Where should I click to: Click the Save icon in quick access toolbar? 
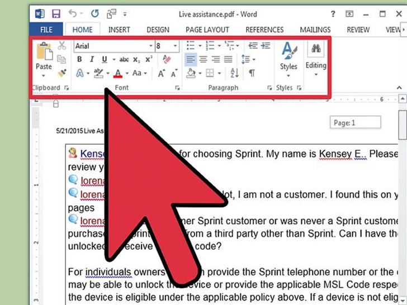56,14
